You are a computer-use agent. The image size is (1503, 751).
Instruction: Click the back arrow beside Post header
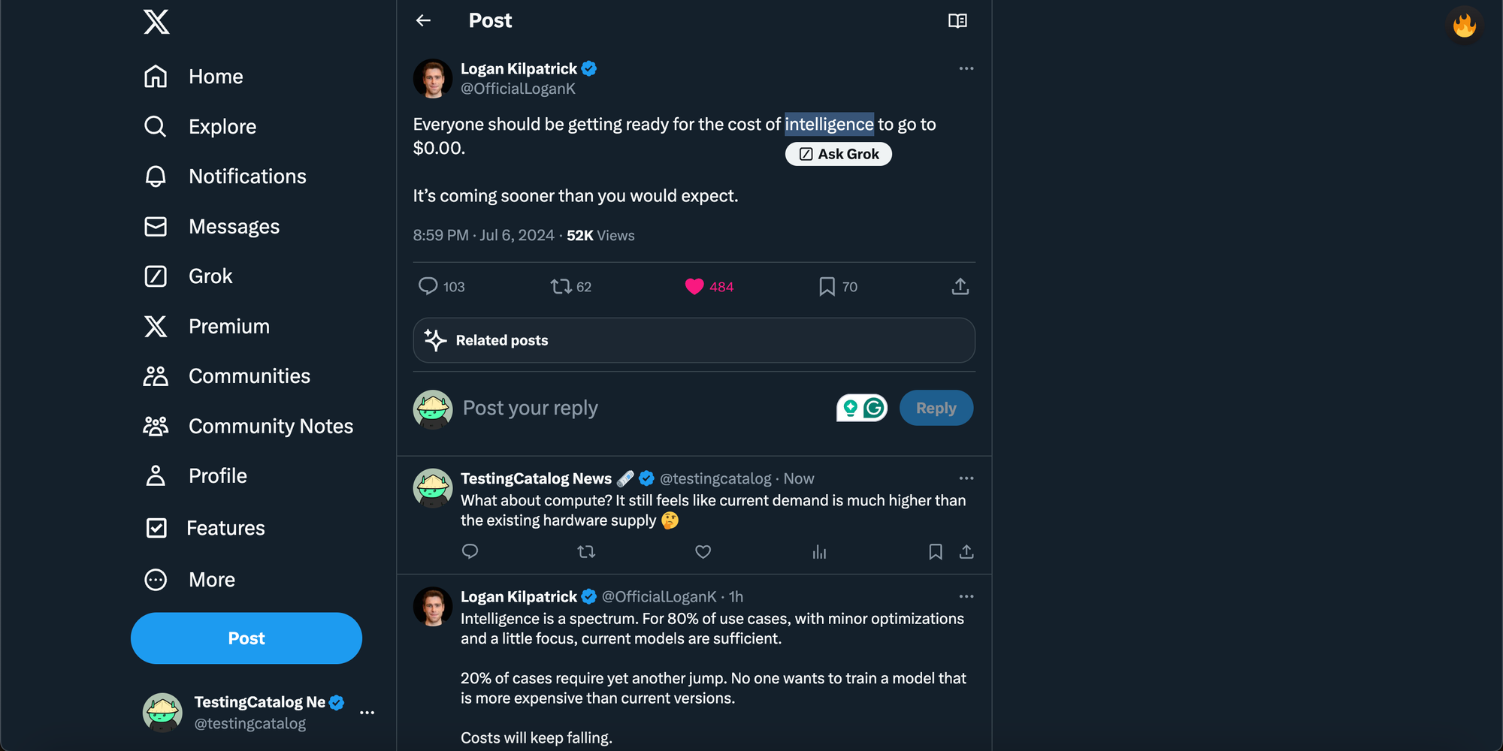point(424,21)
